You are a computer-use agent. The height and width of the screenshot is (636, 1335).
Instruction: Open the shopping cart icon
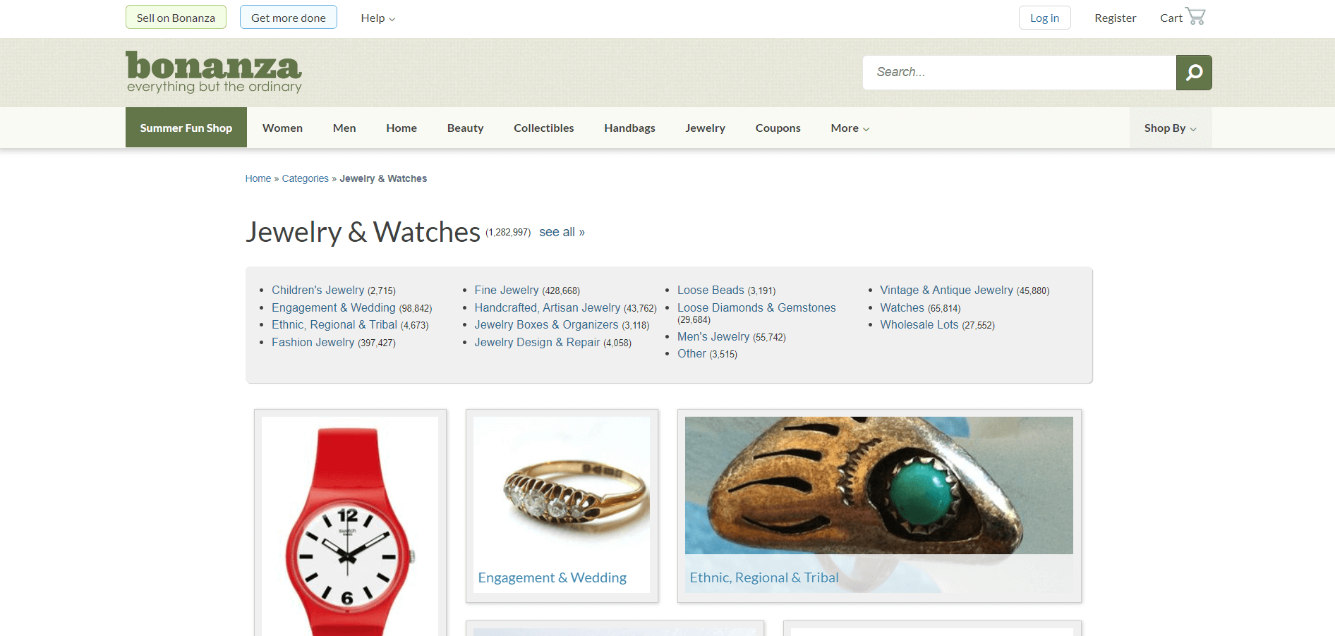pyautogui.click(x=1195, y=16)
